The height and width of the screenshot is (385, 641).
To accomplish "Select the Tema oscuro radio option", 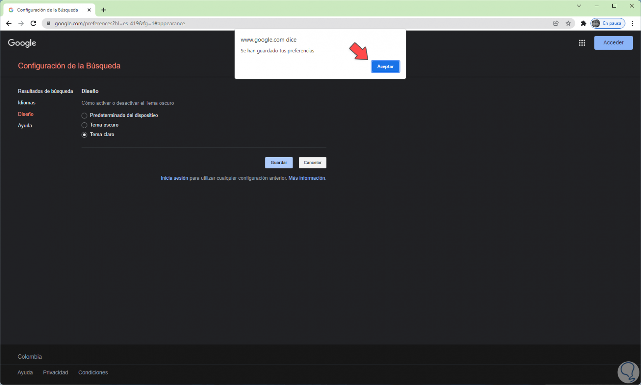I will point(84,125).
